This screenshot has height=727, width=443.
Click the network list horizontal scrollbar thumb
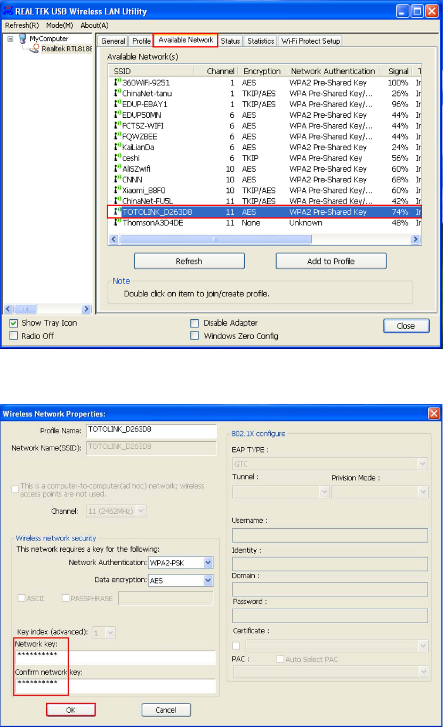215,240
